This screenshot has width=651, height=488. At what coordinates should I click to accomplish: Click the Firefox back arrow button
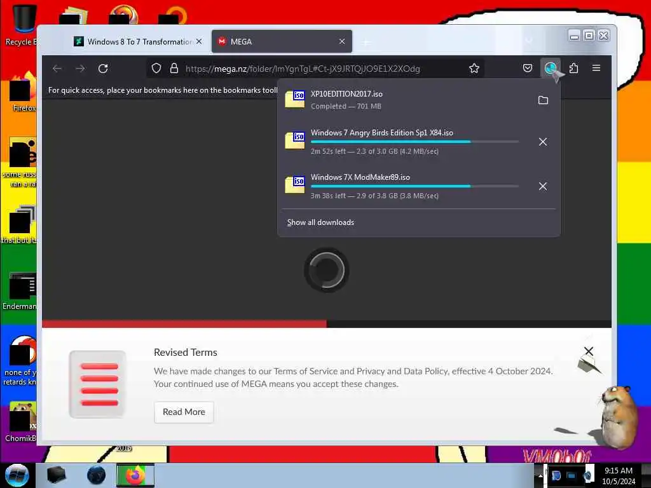[x=57, y=69]
